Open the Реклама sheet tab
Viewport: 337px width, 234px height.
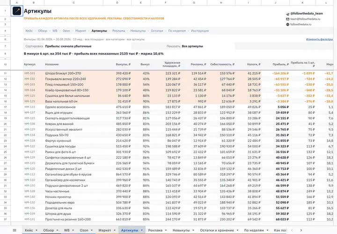[x=155, y=230]
